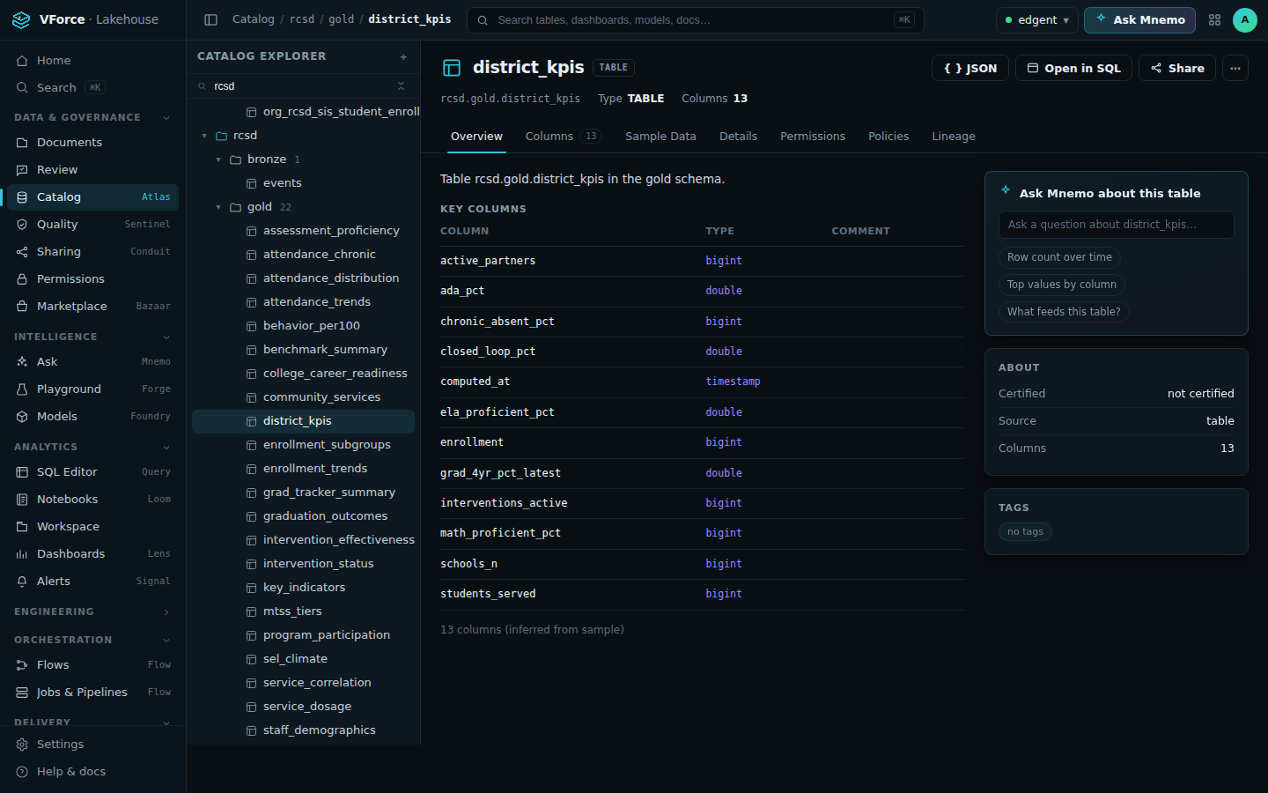Screen dimensions: 1268x793
Task: Select staff_demographics table in tree
Action: coord(303,730)
